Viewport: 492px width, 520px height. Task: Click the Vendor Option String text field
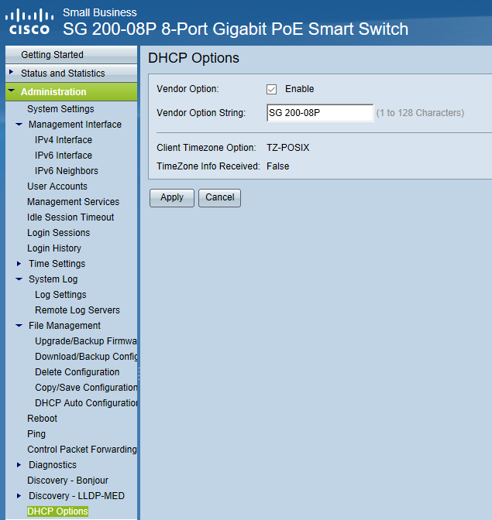319,113
